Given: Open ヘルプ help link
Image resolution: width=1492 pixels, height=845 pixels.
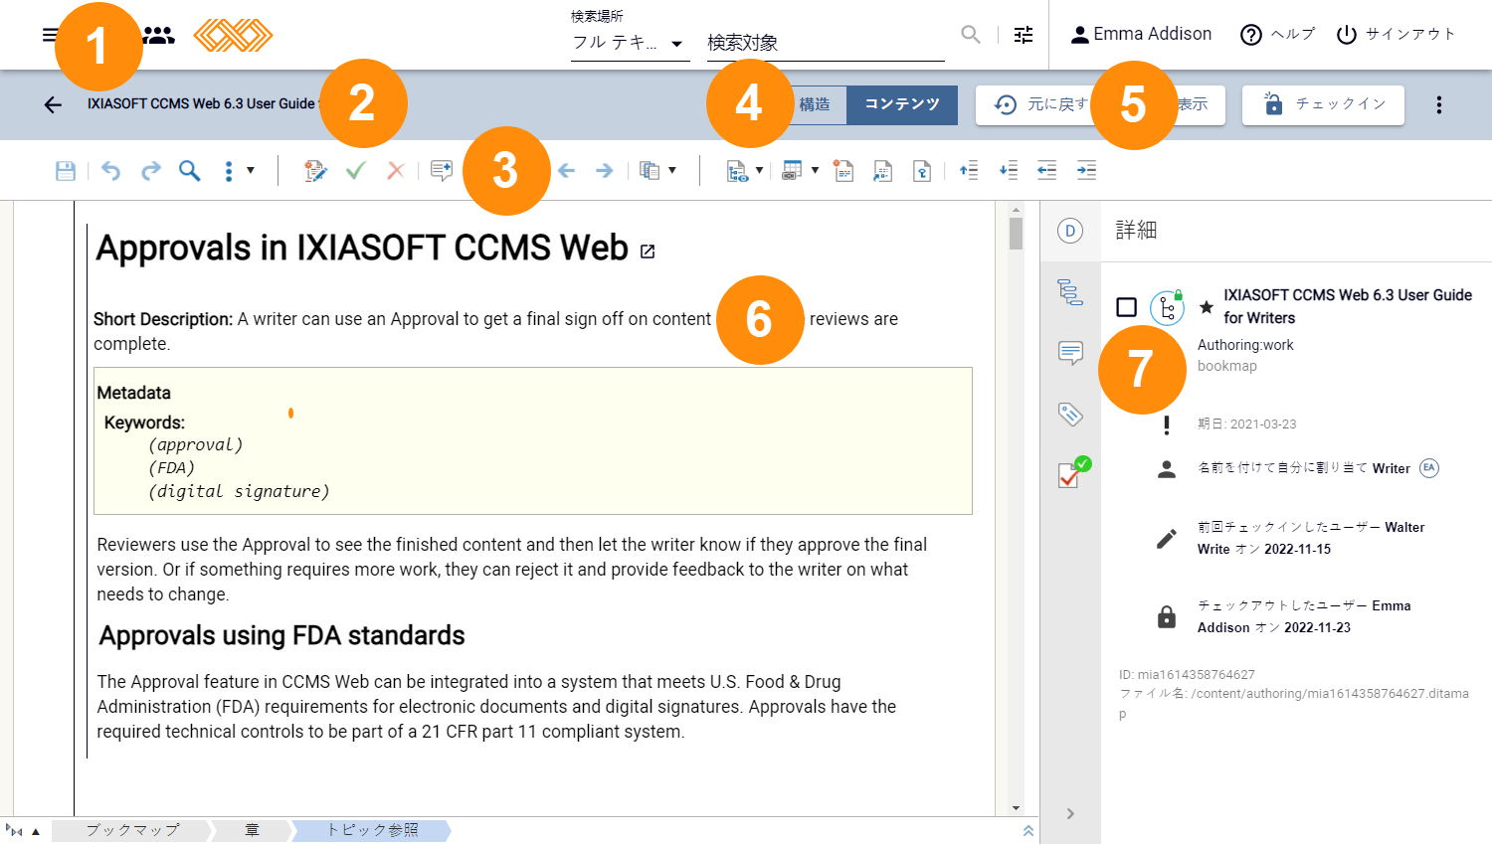Looking at the screenshot, I should pyautogui.click(x=1278, y=34).
